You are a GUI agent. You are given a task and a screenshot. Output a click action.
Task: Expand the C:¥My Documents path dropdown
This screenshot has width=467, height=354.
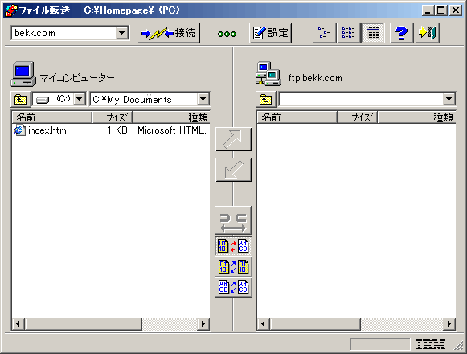(203, 99)
